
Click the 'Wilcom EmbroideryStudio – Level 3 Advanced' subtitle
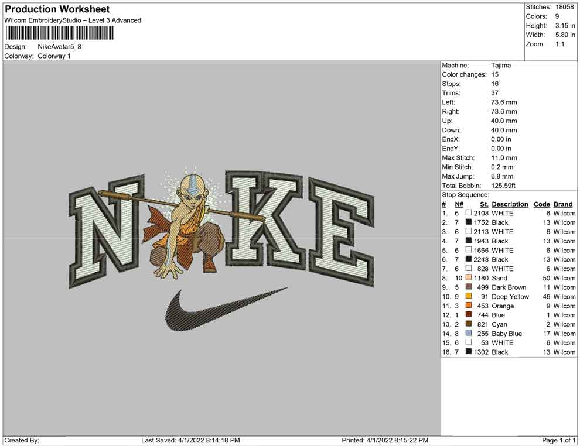pyautogui.click(x=73, y=20)
